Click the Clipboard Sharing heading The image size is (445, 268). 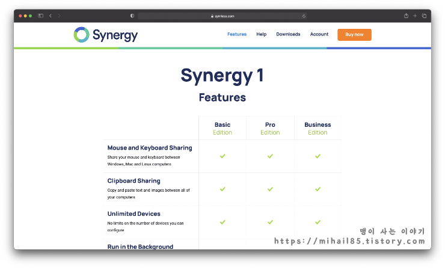[133, 181]
